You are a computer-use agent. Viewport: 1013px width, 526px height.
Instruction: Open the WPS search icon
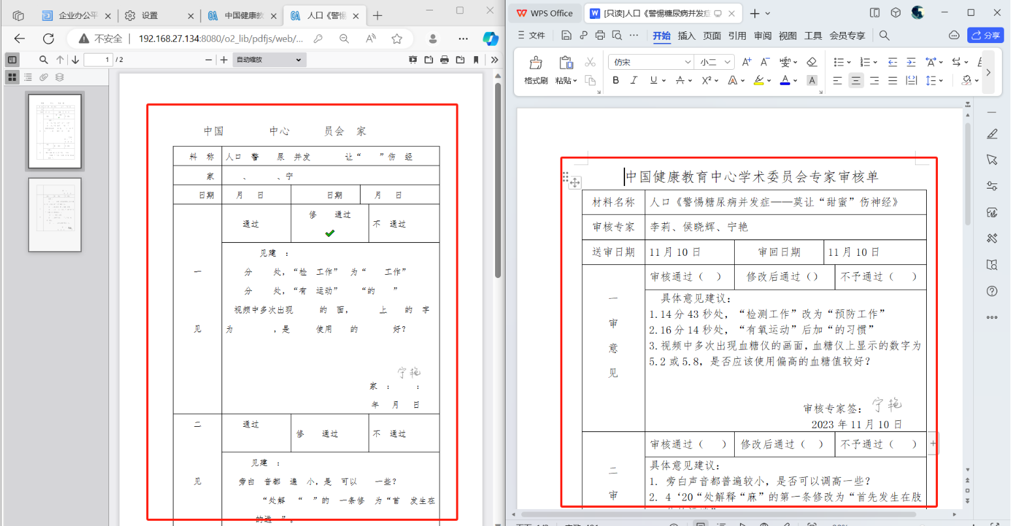(x=884, y=36)
